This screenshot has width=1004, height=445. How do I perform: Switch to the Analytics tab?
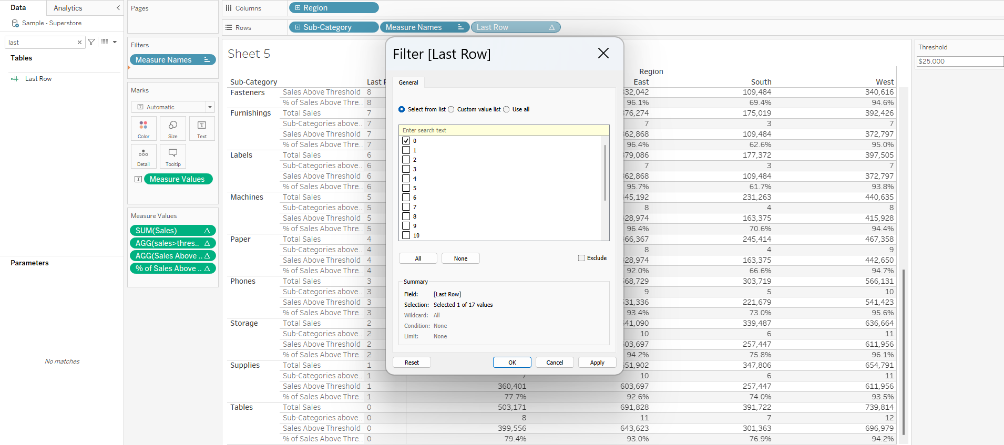click(x=68, y=8)
